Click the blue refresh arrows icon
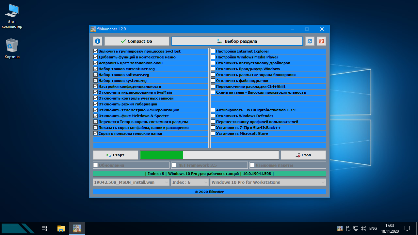418x235 pixels. (x=310, y=41)
